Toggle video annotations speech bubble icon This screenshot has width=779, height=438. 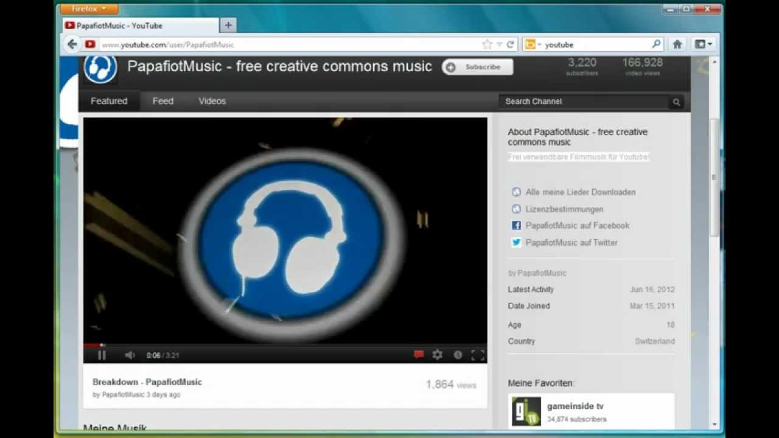[x=419, y=355]
